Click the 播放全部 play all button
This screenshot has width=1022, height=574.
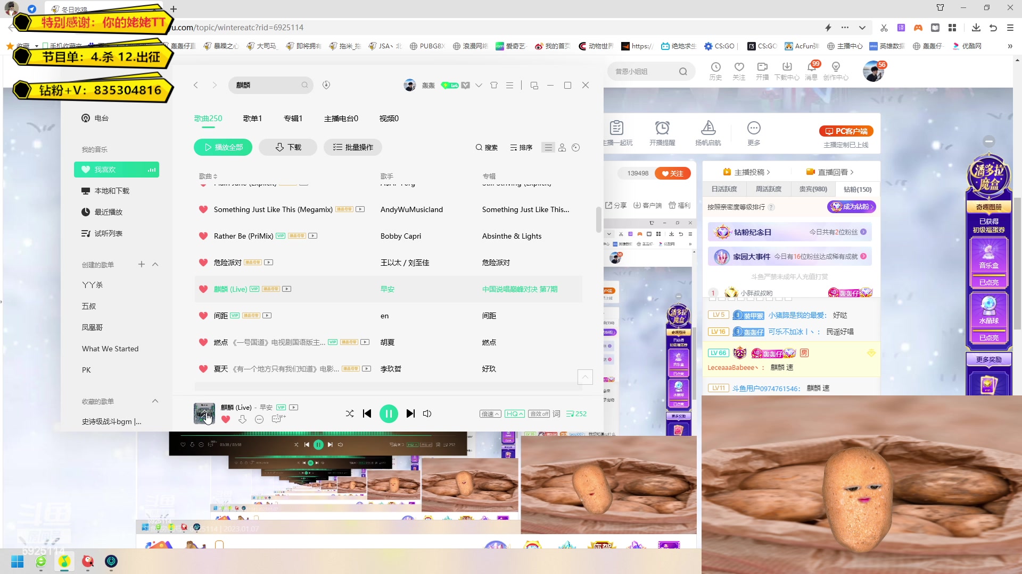(x=223, y=147)
